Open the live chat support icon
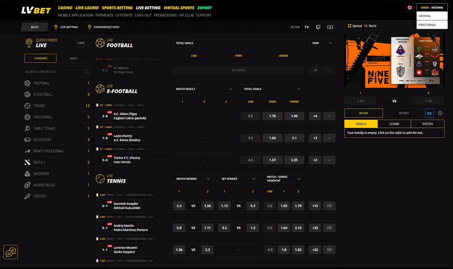The image size is (453, 269). (11, 252)
